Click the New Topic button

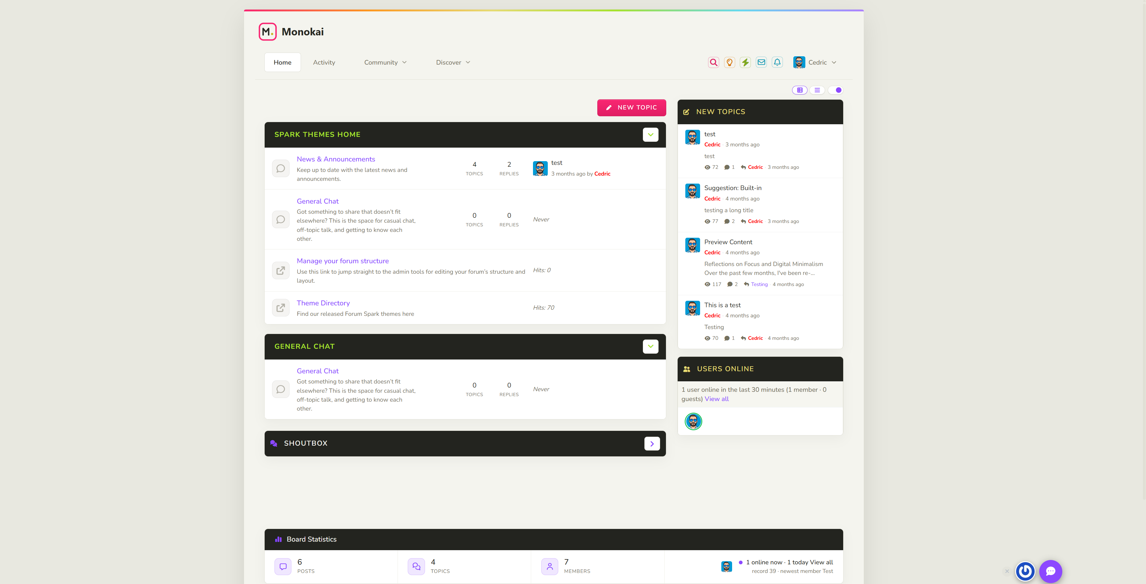pos(631,108)
